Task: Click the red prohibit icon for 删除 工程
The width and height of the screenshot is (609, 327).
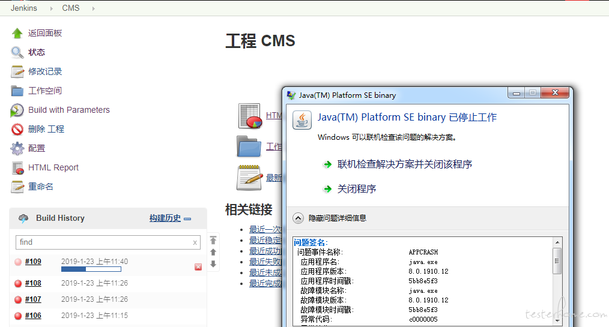Action: point(17,129)
